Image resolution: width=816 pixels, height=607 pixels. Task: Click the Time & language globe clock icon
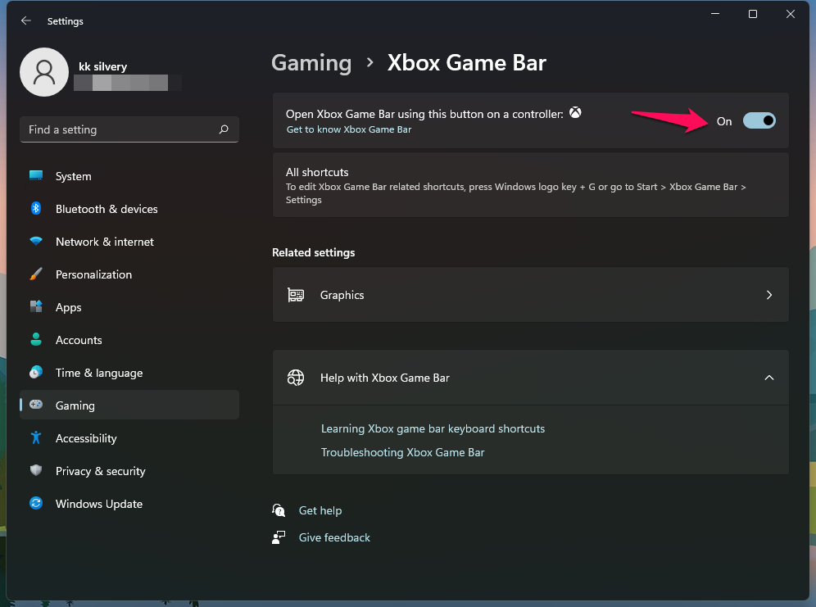point(36,373)
